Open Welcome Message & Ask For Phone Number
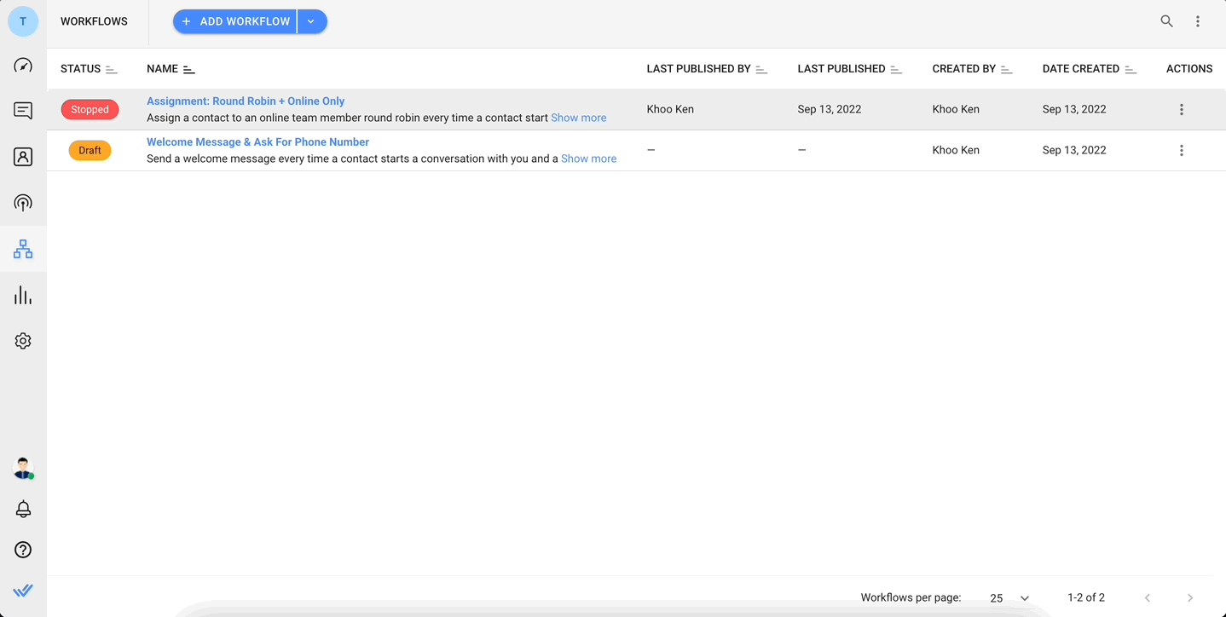The image size is (1226, 617). (257, 141)
